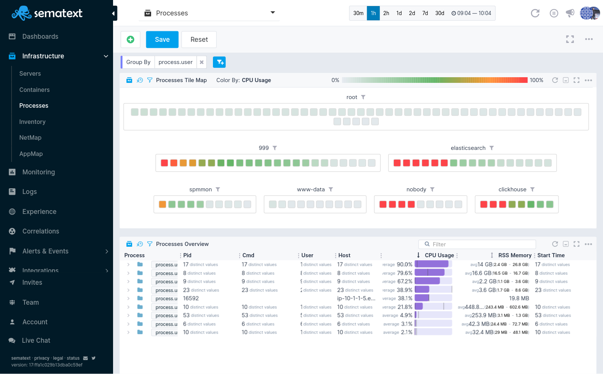Expand the row with Pid 16592
Image resolution: width=603 pixels, height=374 pixels.
pos(129,298)
